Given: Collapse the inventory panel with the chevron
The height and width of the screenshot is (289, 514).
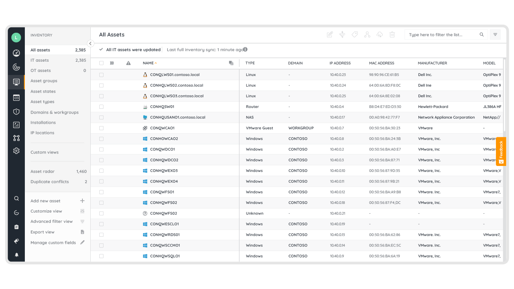Looking at the screenshot, I should (x=90, y=43).
